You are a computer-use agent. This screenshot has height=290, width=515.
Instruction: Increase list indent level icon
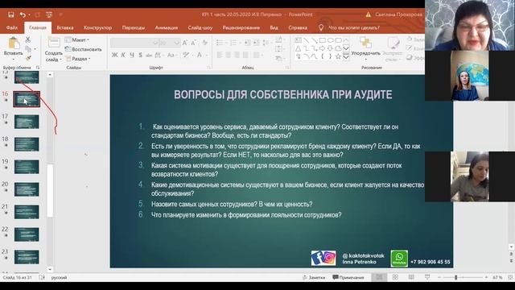point(256,43)
